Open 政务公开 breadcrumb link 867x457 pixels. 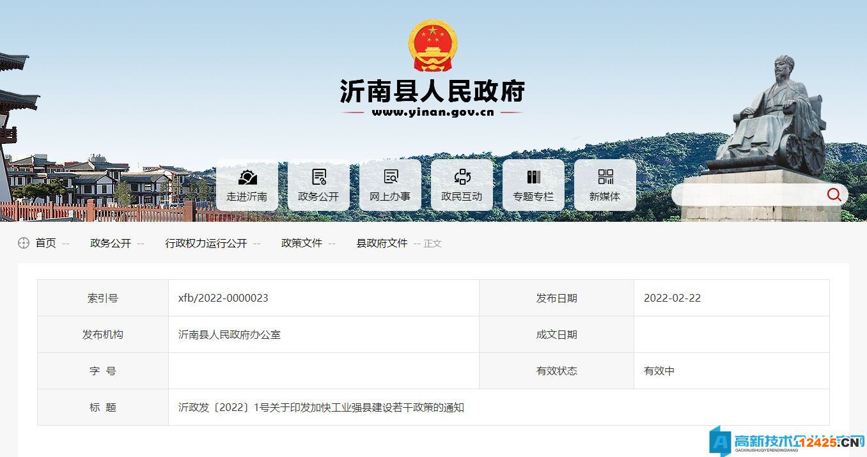point(111,243)
